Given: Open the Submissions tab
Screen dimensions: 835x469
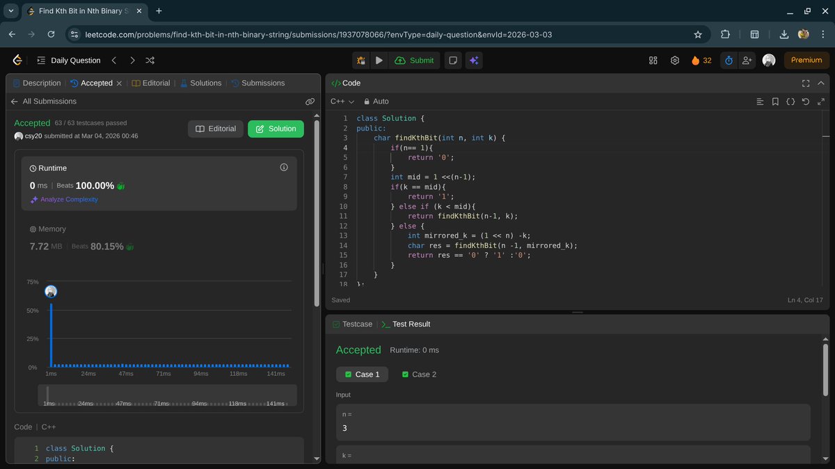Looking at the screenshot, I should [x=257, y=83].
